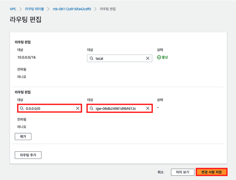
Task: Click the search icon in 0.0.0.0/0 field
Action: click(22, 108)
